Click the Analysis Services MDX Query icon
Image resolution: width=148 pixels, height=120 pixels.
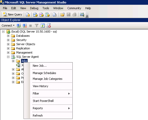click(x=35, y=14)
